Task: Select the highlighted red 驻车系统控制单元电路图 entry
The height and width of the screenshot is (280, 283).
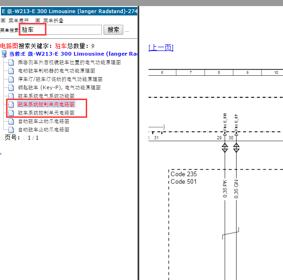Action: pos(46,104)
